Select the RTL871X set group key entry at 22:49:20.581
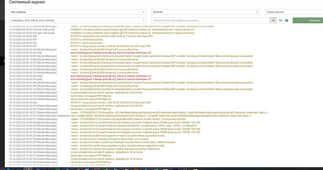 [x=110, y=46]
